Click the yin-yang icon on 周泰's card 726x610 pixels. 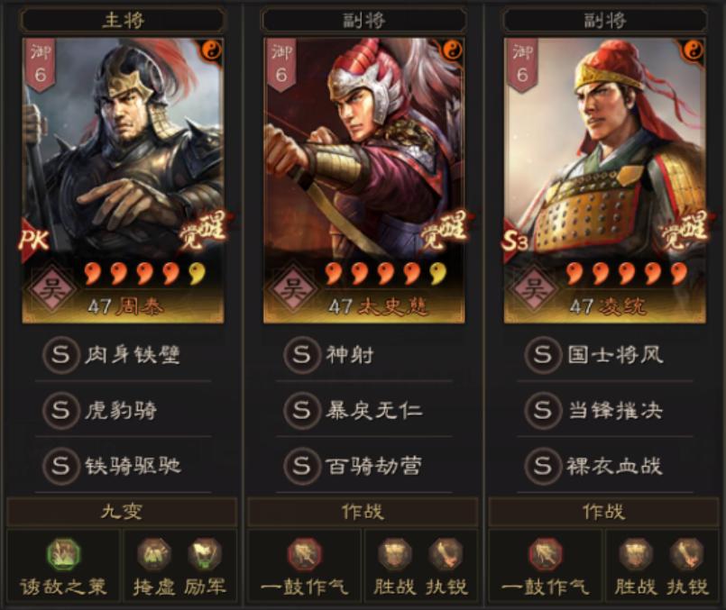coord(212,50)
